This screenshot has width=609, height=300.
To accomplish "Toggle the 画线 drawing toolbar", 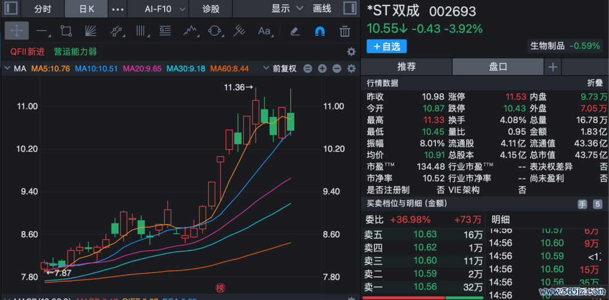I will tap(322, 8).
